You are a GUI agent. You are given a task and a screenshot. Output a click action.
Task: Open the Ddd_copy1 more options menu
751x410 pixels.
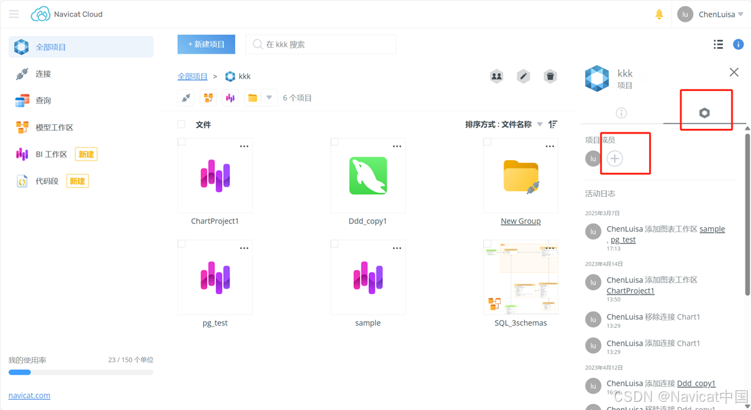pyautogui.click(x=397, y=147)
